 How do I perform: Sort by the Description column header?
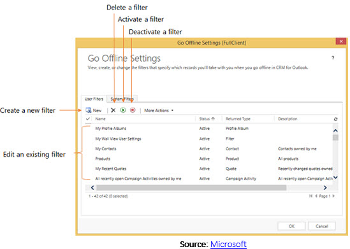coord(288,119)
